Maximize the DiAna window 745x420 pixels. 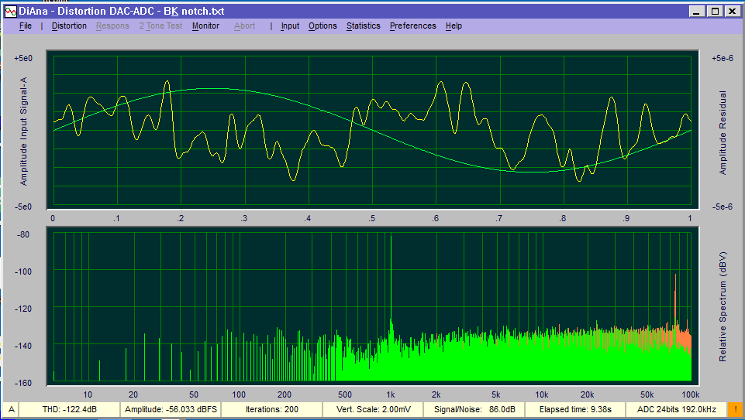(x=715, y=12)
